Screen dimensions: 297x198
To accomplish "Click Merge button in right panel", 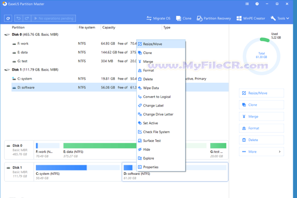I will pos(262,116).
